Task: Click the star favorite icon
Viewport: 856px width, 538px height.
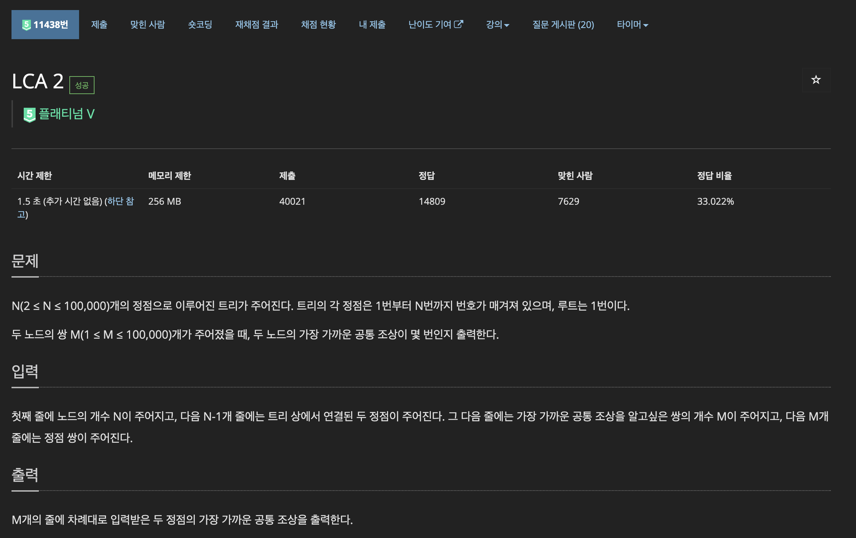Action: [816, 80]
